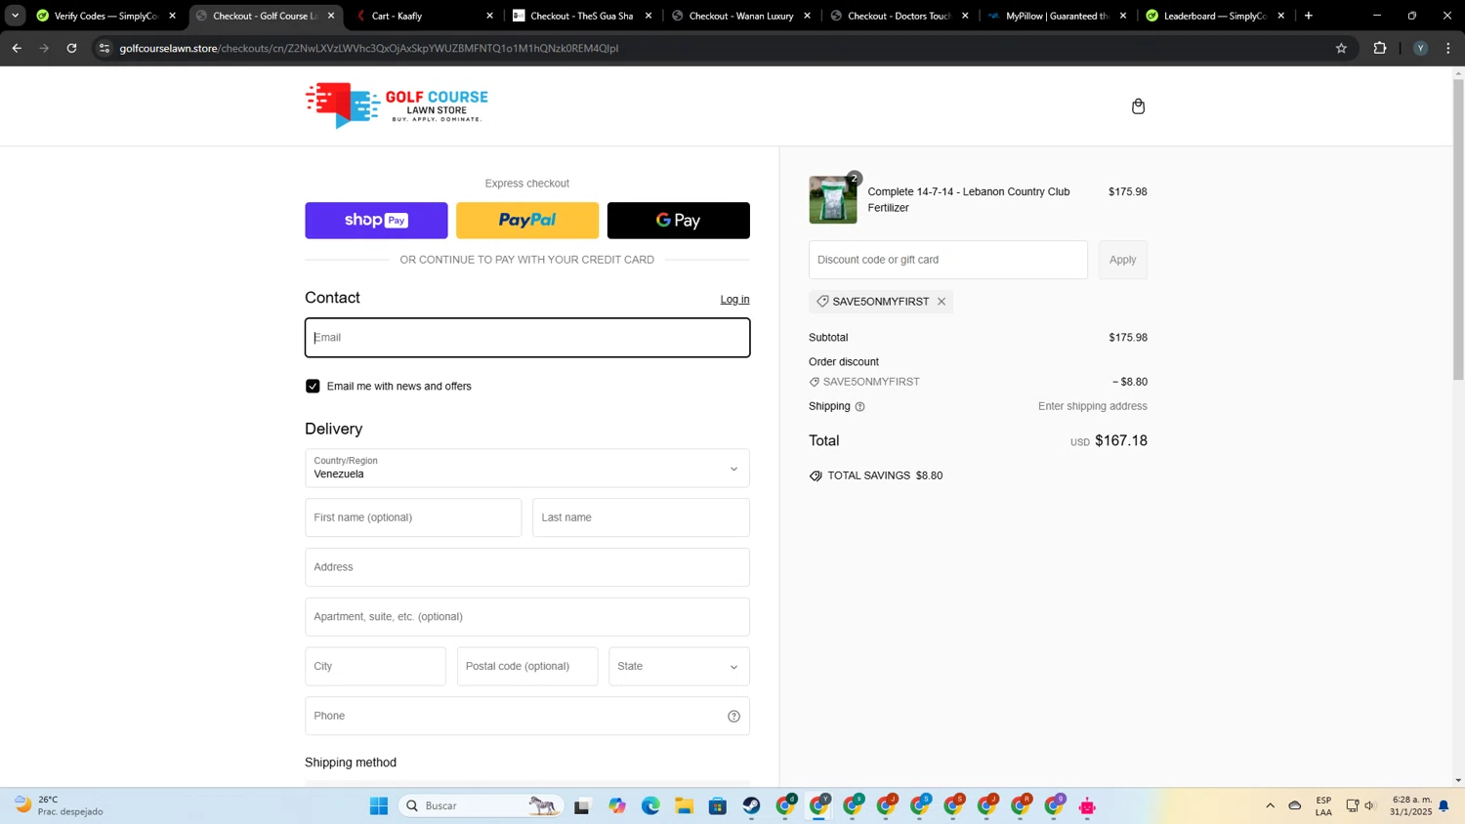1465x824 pixels.
Task: Open a new browser tab
Action: (x=1309, y=16)
